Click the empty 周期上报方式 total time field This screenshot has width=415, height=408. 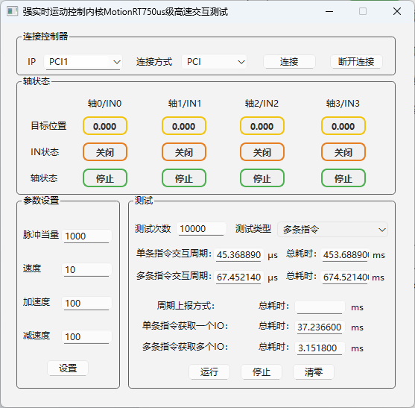320,307
